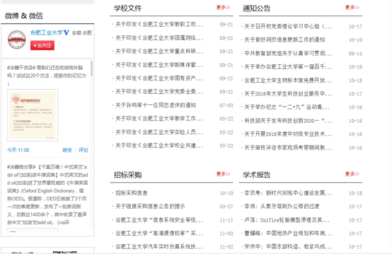Open 合肥工业大学"信息系统安全等级... tender
Image resolution: width=392 pixels, height=254 pixels.
point(159,220)
